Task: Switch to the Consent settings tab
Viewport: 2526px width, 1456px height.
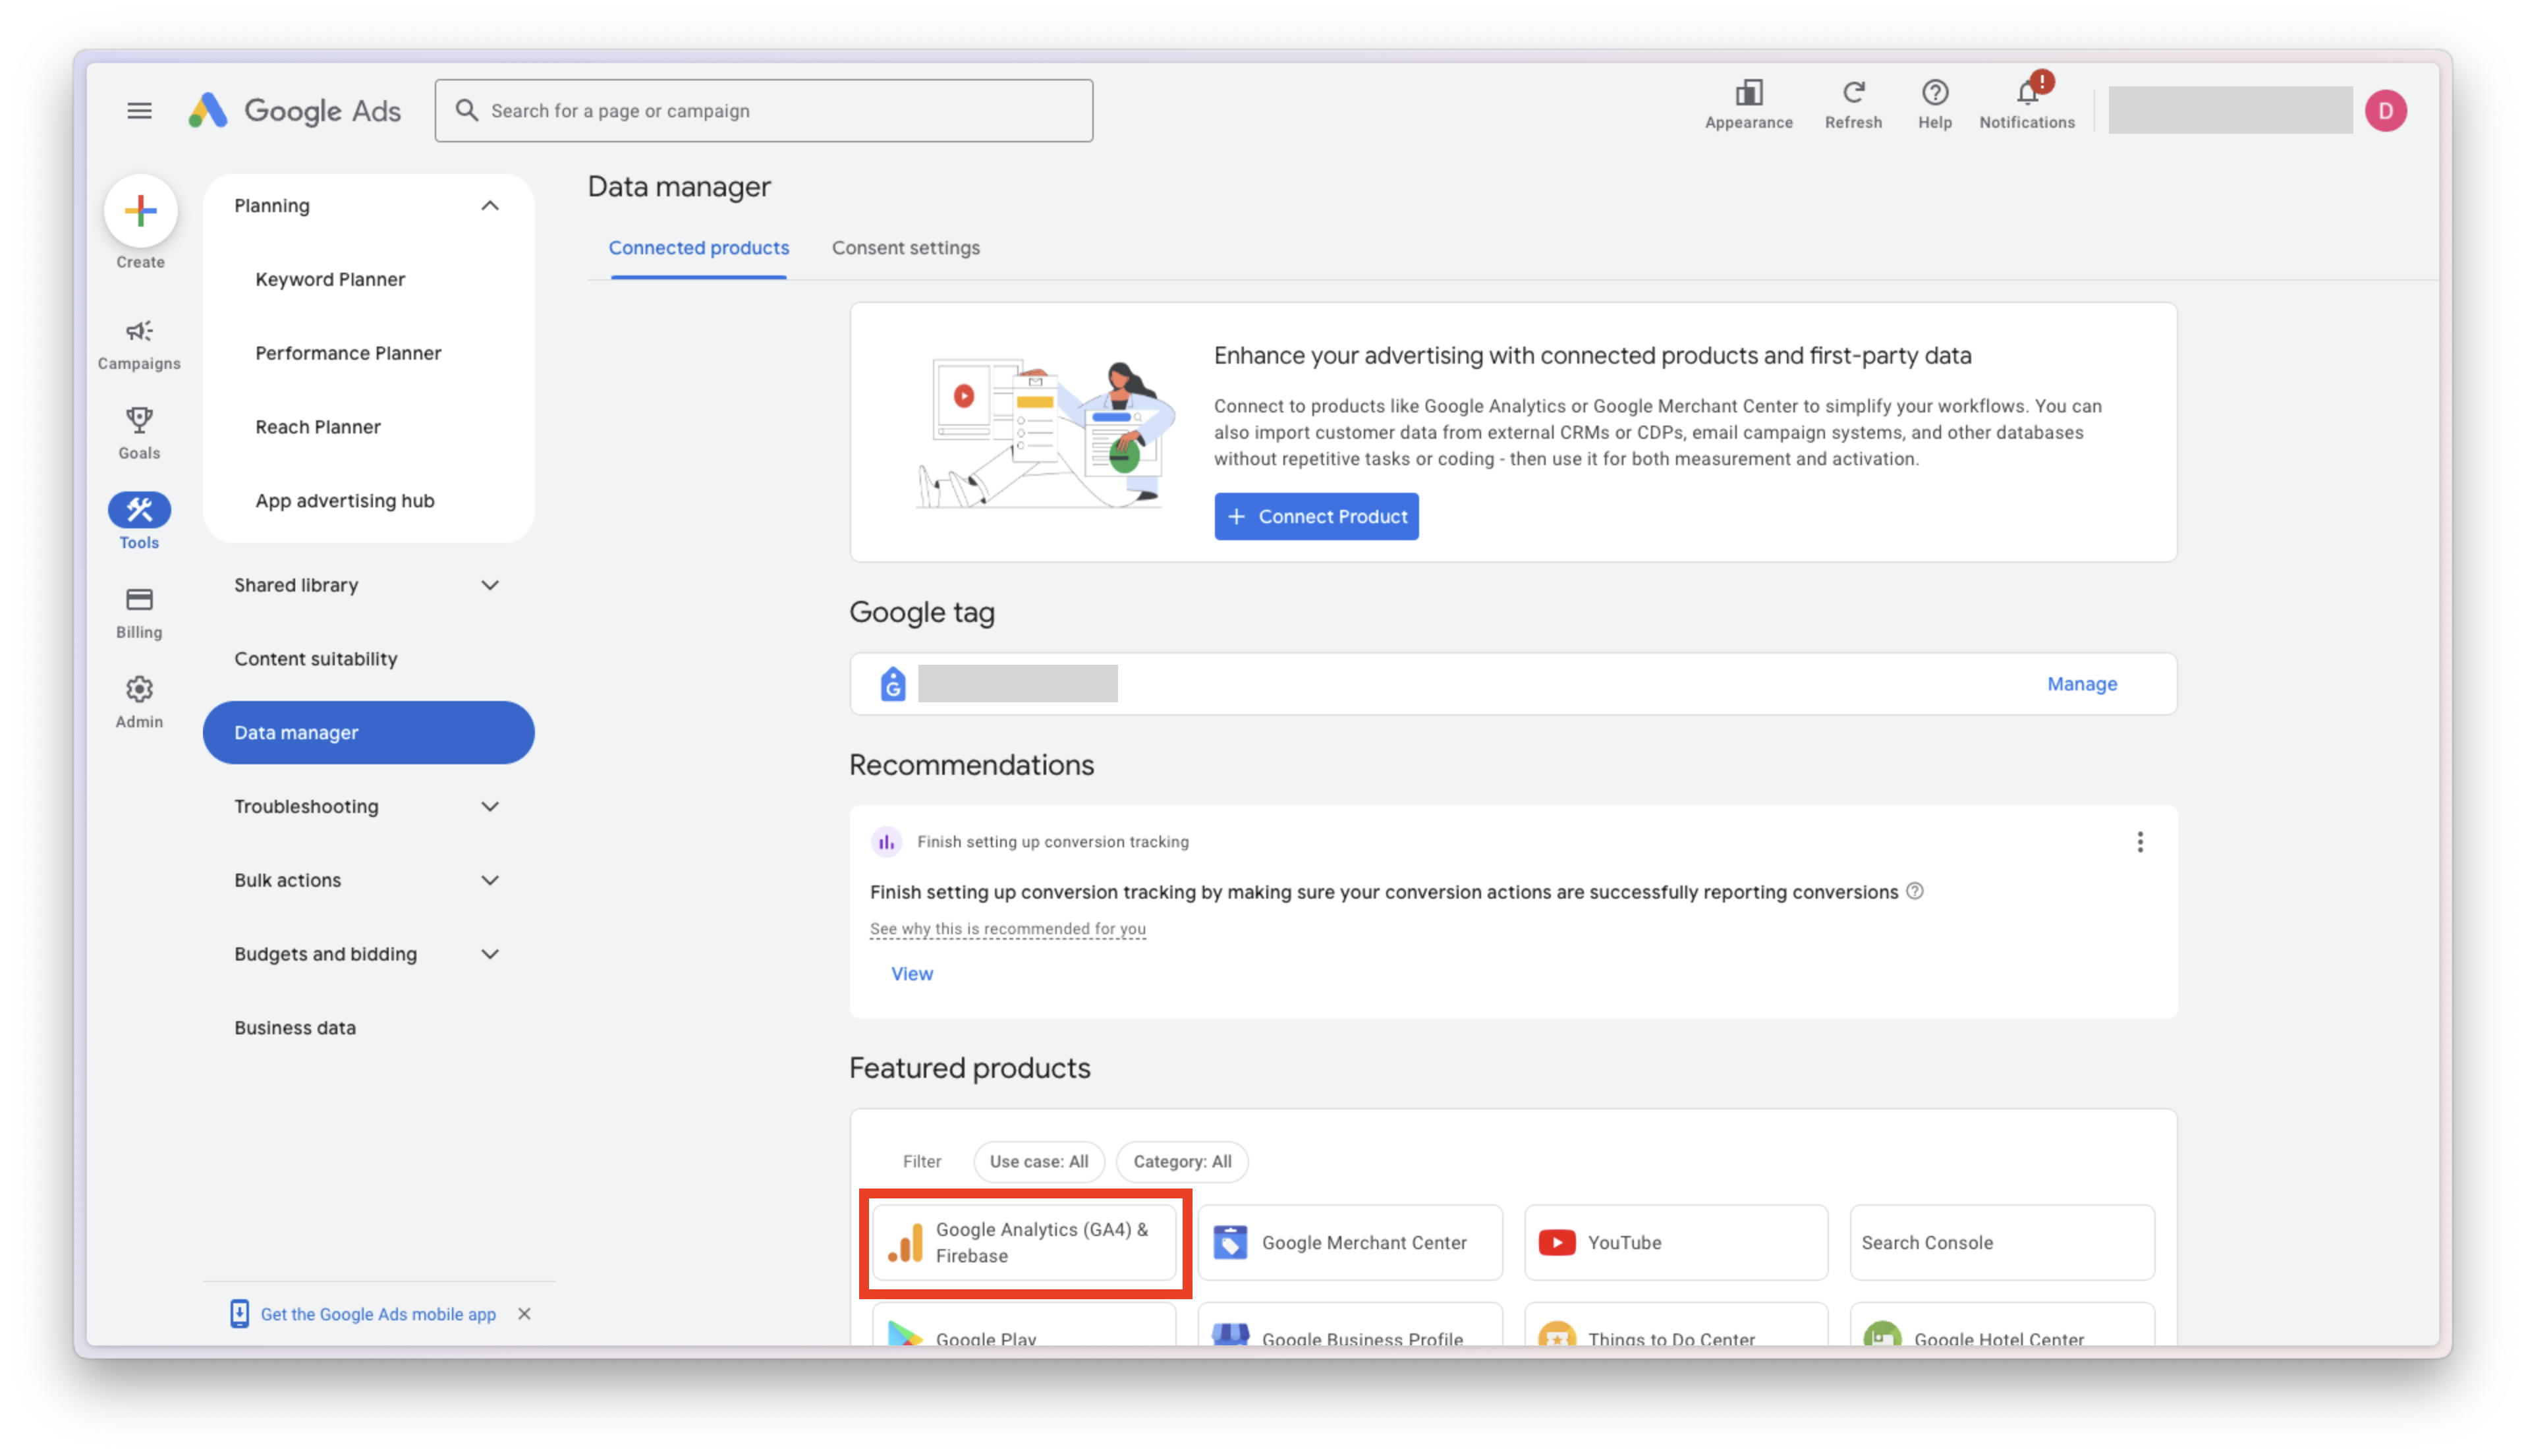Action: pos(905,248)
